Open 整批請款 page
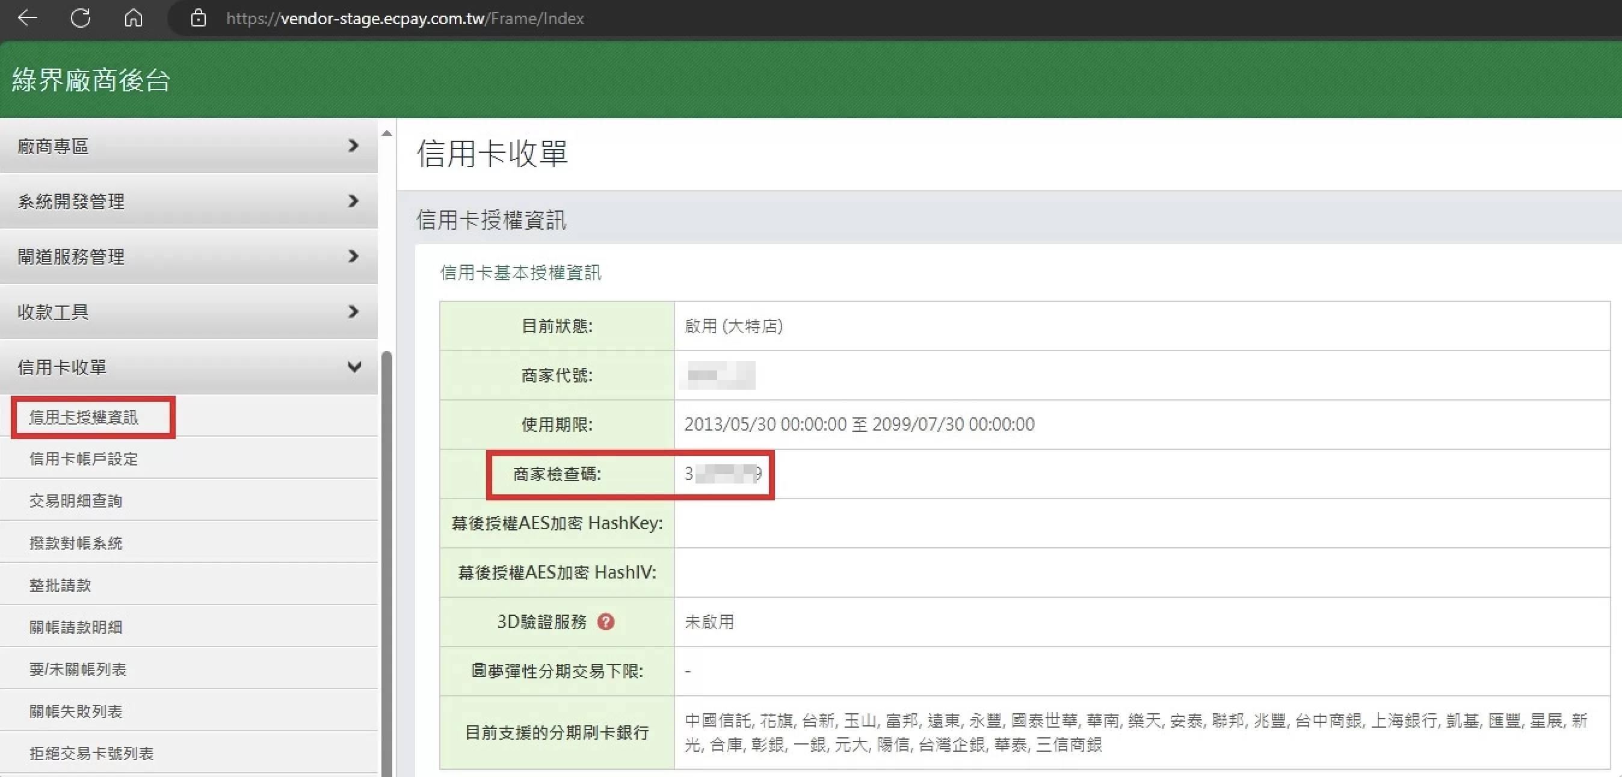Image resolution: width=1622 pixels, height=777 pixels. (60, 585)
